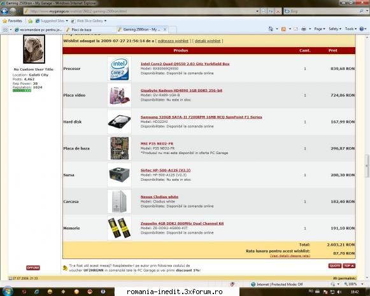Image resolution: width=370 pixels, height=296 pixels.
Task: Click the MSI motherboard thumbnail
Action: (x=119, y=148)
